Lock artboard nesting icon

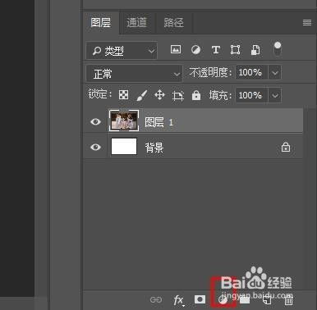(x=178, y=96)
